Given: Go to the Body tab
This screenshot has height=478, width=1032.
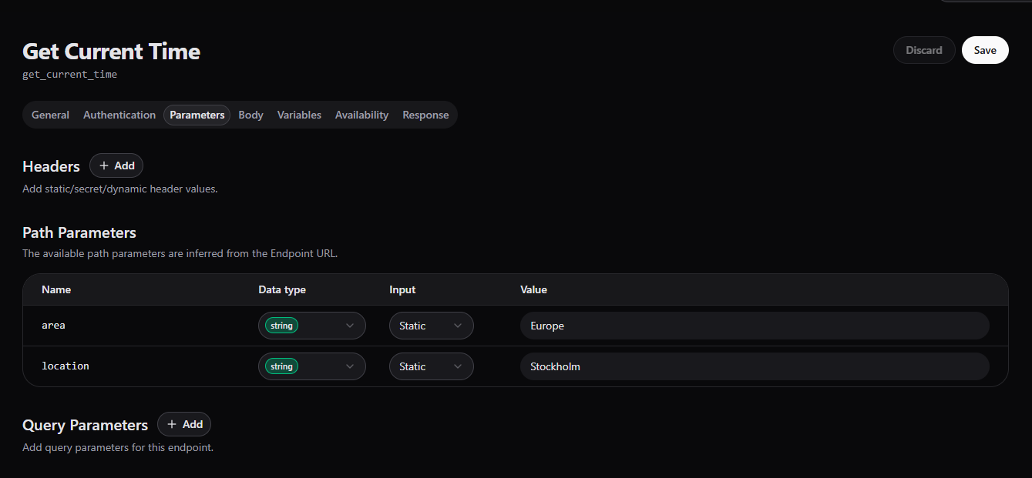Looking at the screenshot, I should click(x=250, y=115).
